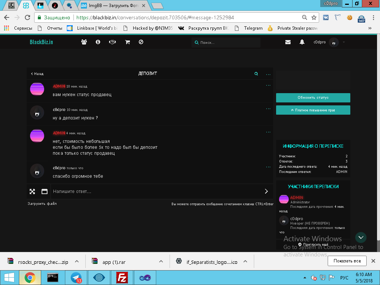Click the search icon in conversation header
Viewport: 380px width, 285px height.
click(256, 74)
